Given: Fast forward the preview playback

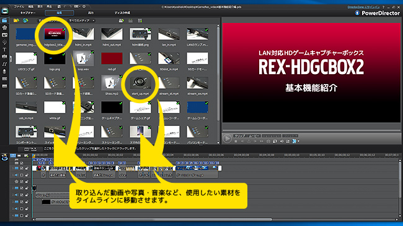Looking at the screenshot, I should [262, 141].
